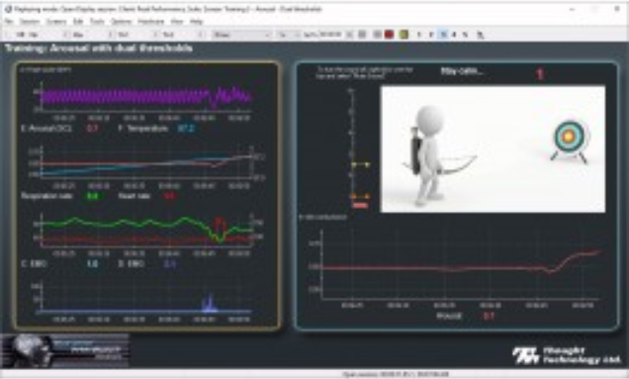Viewport: 629px width, 379px height.
Task: Click the D: EMG label
Action: pos(132,264)
